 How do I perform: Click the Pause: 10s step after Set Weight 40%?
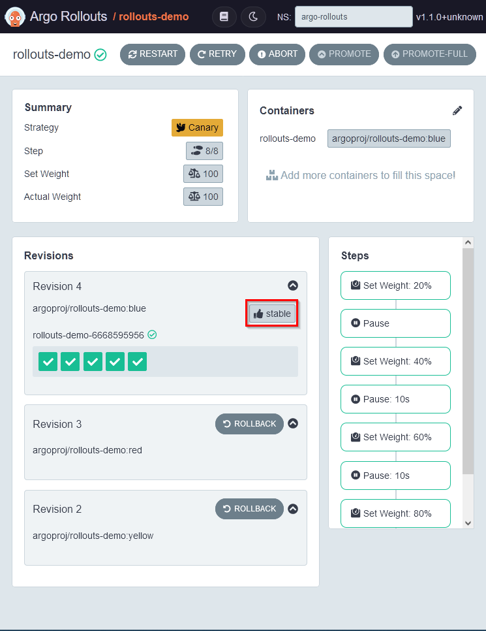point(395,399)
